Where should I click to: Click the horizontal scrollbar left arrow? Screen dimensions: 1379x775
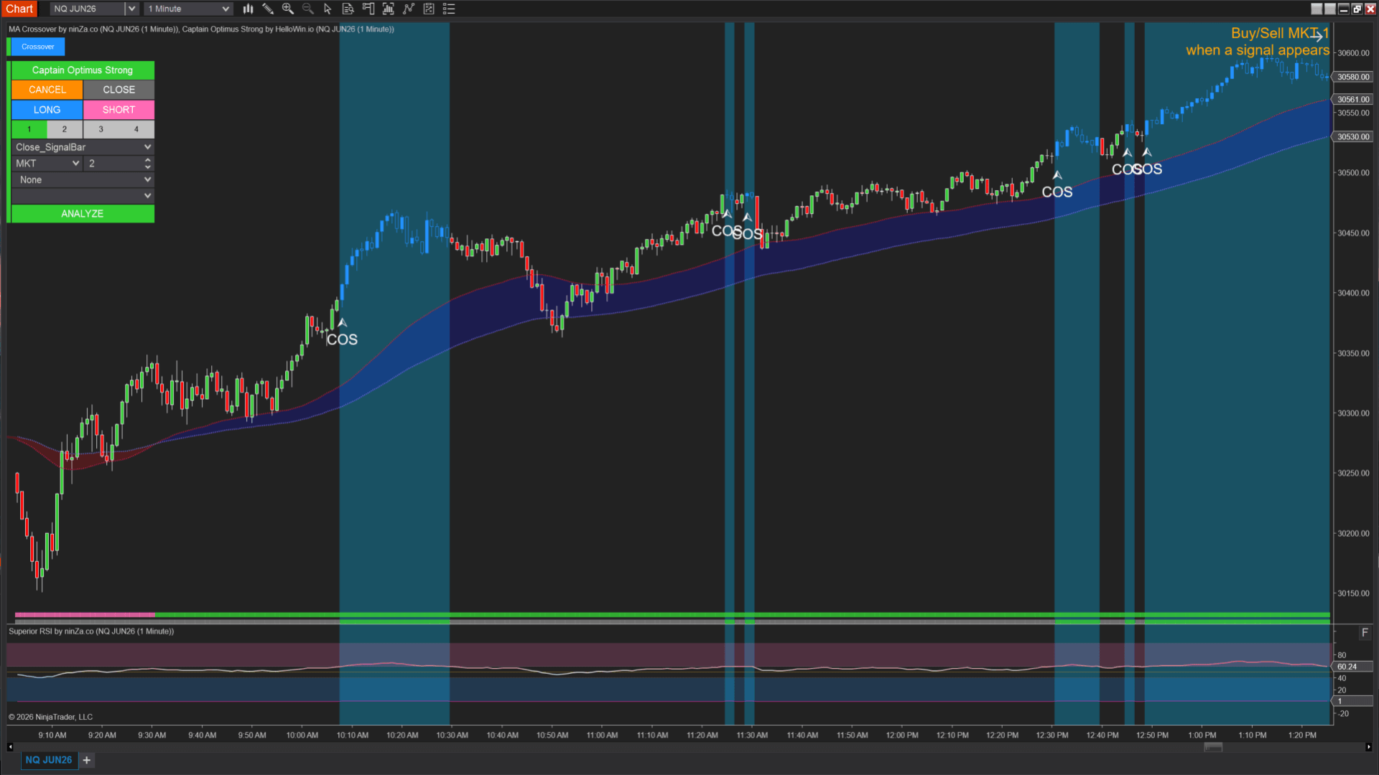click(x=10, y=747)
